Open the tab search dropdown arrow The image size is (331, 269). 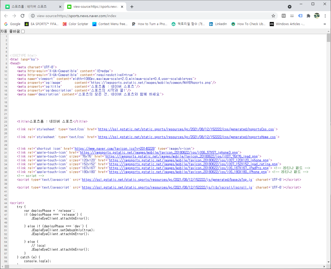pos(290,7)
